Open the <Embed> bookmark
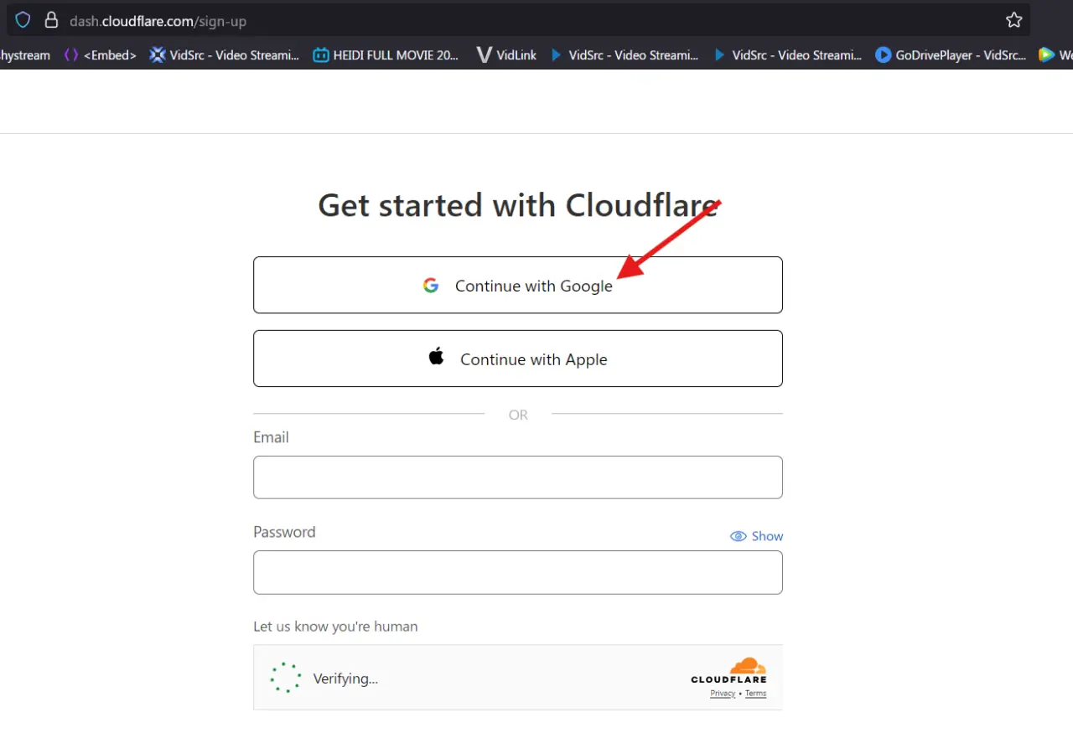The image size is (1073, 748). tap(100, 55)
